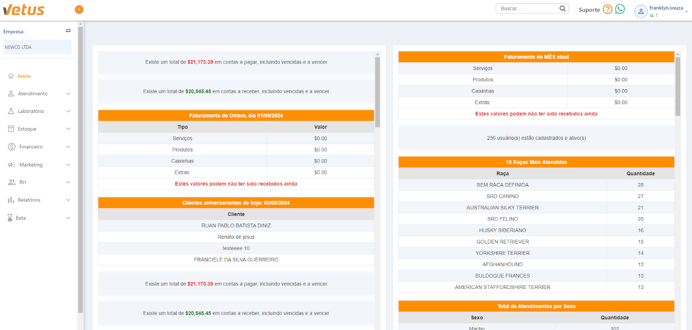Click the Laboratório flask icon
The image size is (692, 330).
[x=11, y=111]
